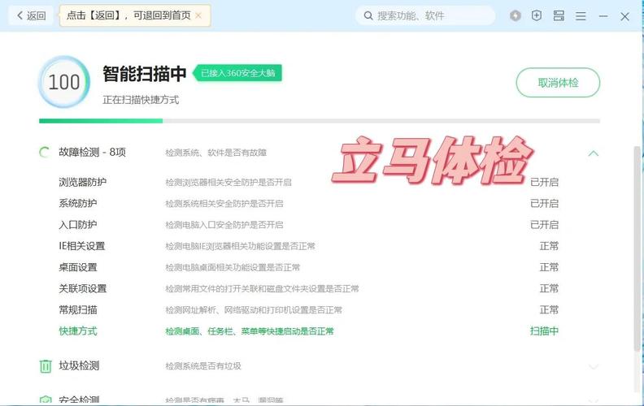Select the 垃圾检测 section title

pos(79,365)
